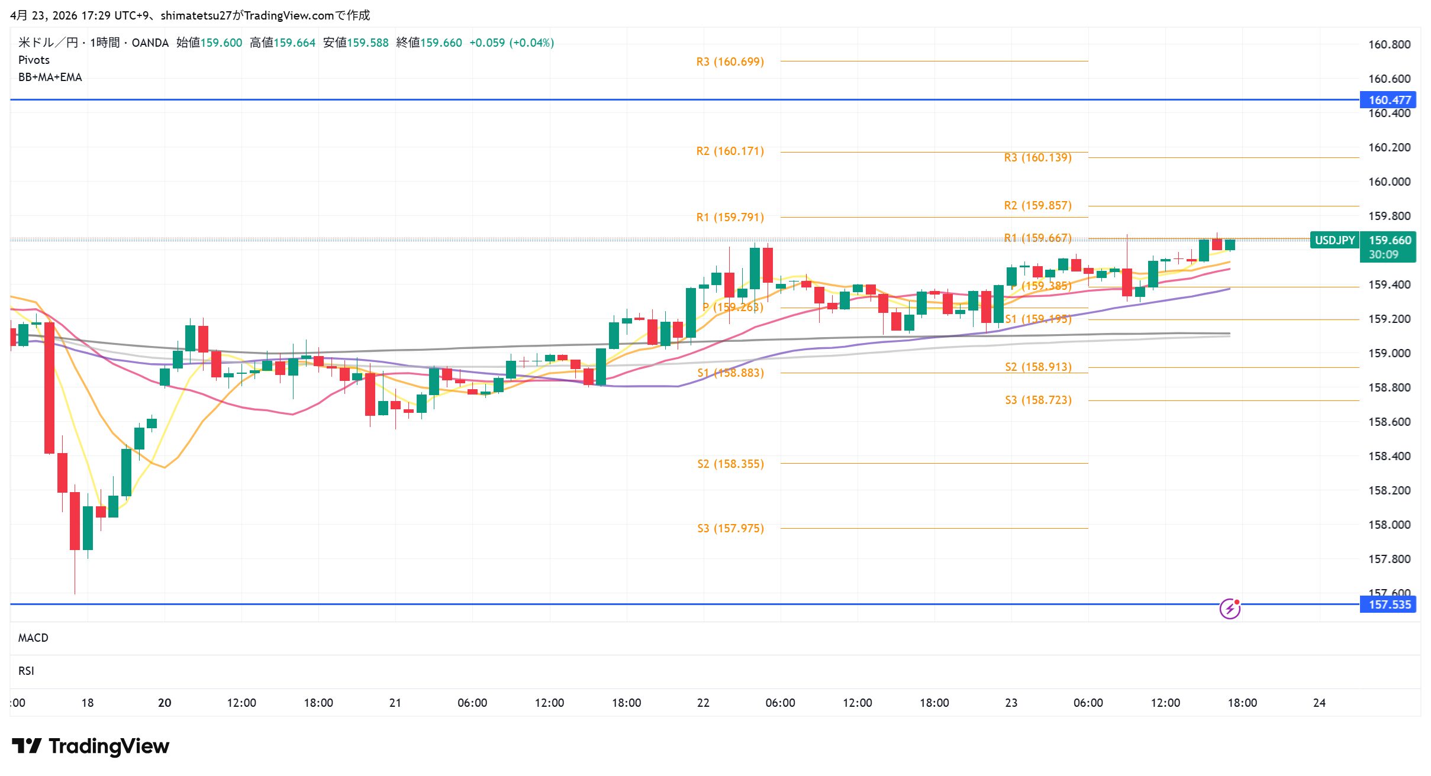Click the blue 157.535 price tag
The height and width of the screenshot is (776, 1431).
point(1388,604)
